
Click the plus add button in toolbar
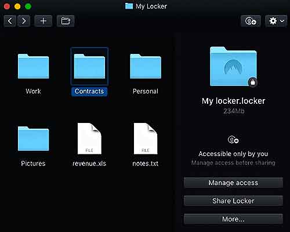pos(43,21)
